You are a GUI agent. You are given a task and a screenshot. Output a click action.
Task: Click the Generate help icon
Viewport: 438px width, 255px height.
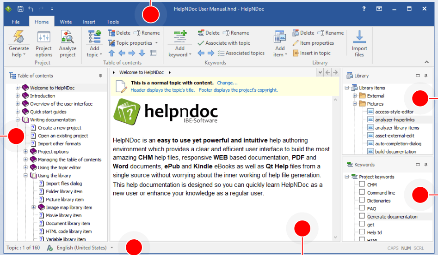[x=19, y=38]
